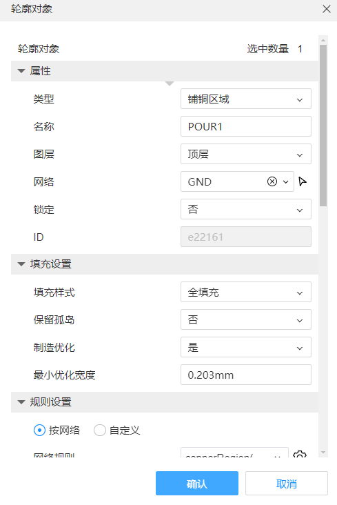Expand the GND network dropdown arrow
The height and width of the screenshot is (505, 337).
tap(285, 182)
